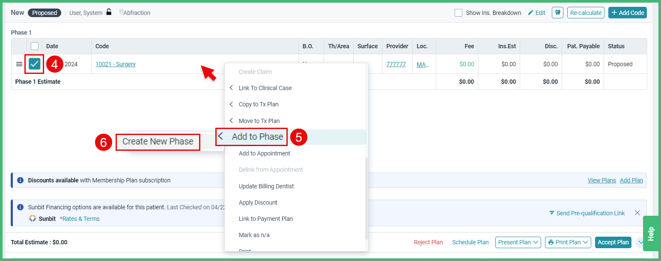Image resolution: width=661 pixels, height=261 pixels.
Task: Click the lock icon next to User, System
Action: [109, 12]
